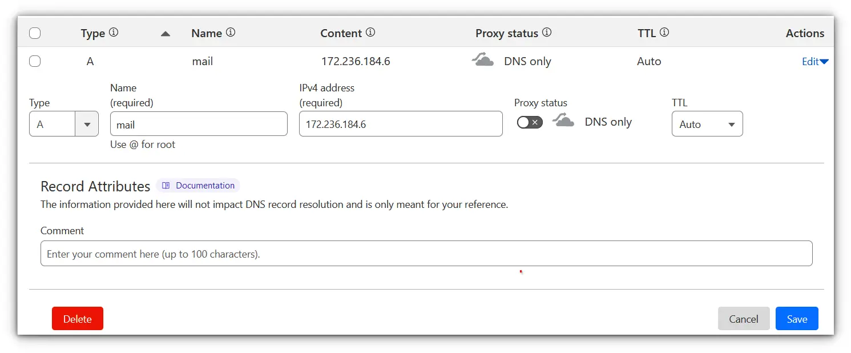This screenshot has width=851, height=353.
Task: Click inside the Comment input field
Action: [x=426, y=253]
